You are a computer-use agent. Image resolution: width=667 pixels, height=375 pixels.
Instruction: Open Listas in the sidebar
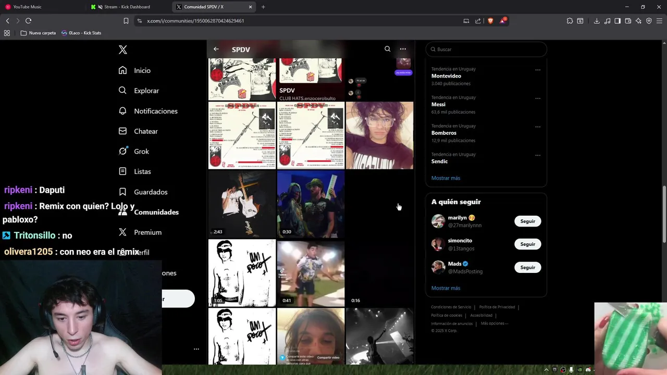(134, 171)
